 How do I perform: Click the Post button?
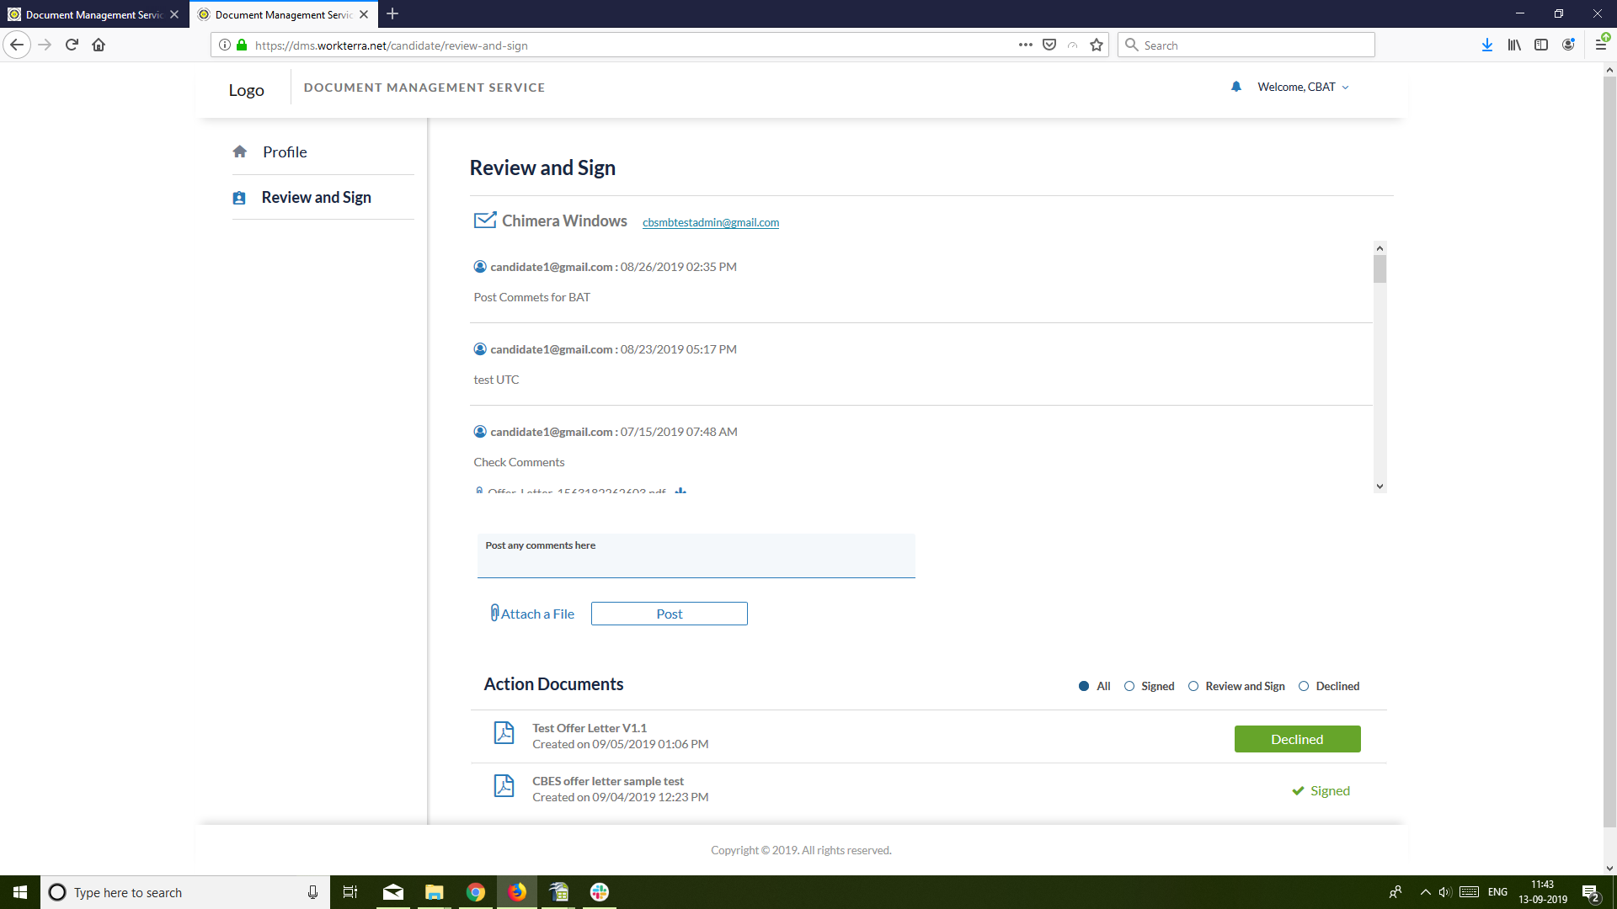[669, 614]
